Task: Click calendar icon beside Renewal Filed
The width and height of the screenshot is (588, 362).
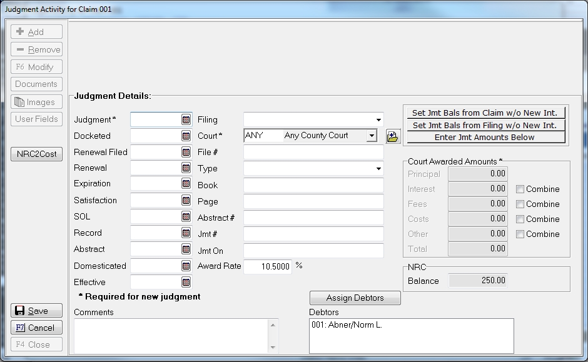Action: coord(186,152)
